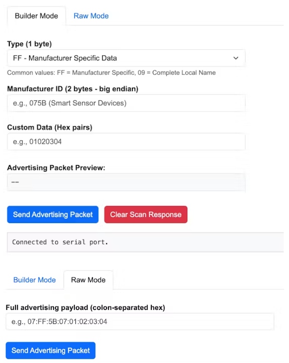The width and height of the screenshot is (289, 363).
Task: Click the Full advertising payload label
Action: pos(85,307)
